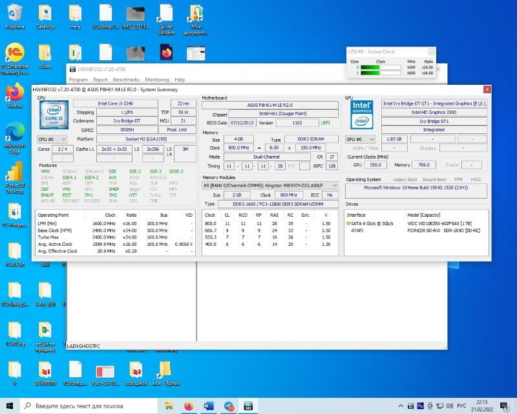This screenshot has height=414, width=517.
Task: Click the Microsoft Windows 10 Home Build text
Action: 416,188
